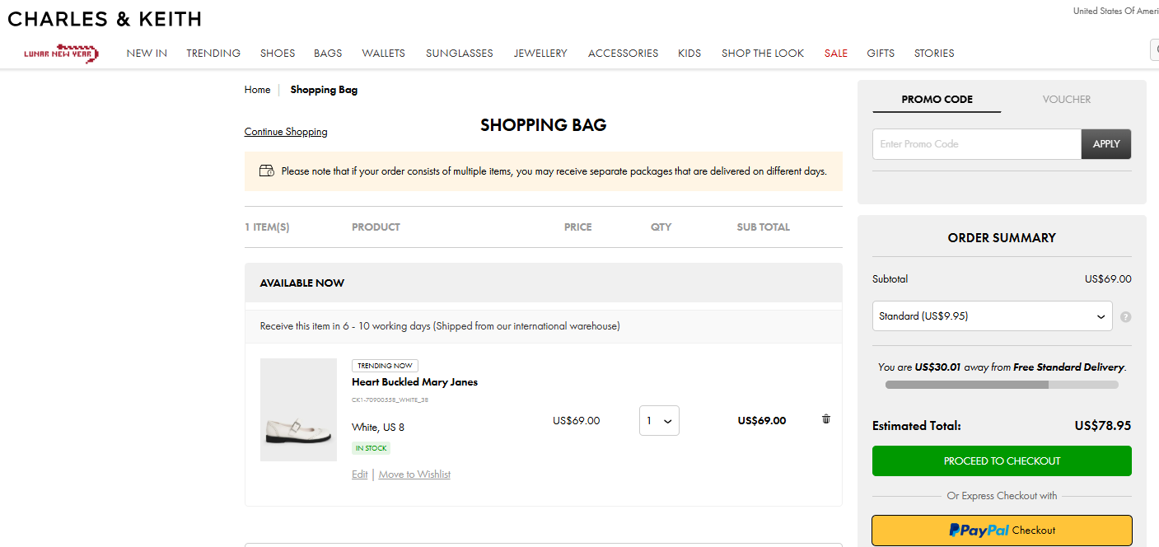Click the TRENDING NOW badge on the product
The image size is (1159, 547).
[385, 365]
